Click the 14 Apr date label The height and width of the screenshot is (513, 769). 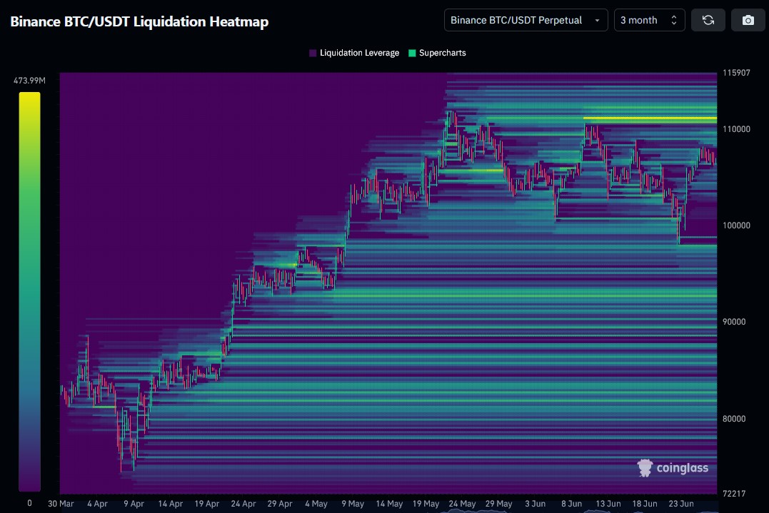pyautogui.click(x=170, y=504)
